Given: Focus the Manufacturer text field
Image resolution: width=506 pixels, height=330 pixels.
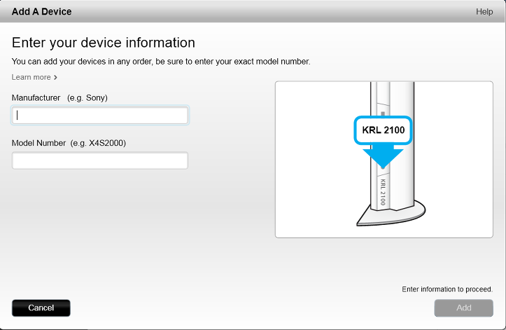Looking at the screenshot, I should pos(100,116).
